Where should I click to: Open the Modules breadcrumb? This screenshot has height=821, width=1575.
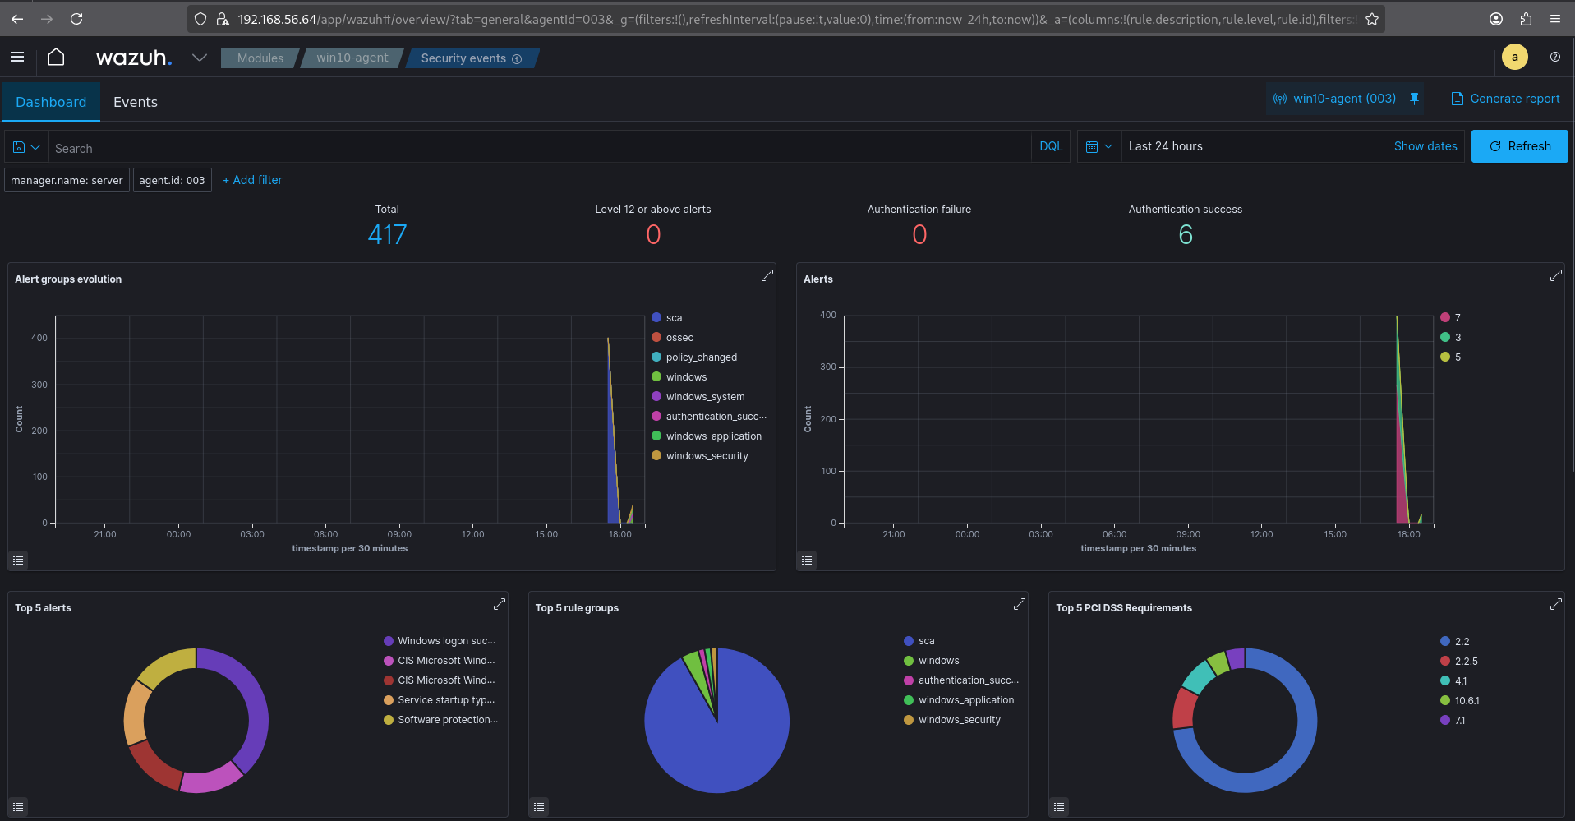[260, 58]
